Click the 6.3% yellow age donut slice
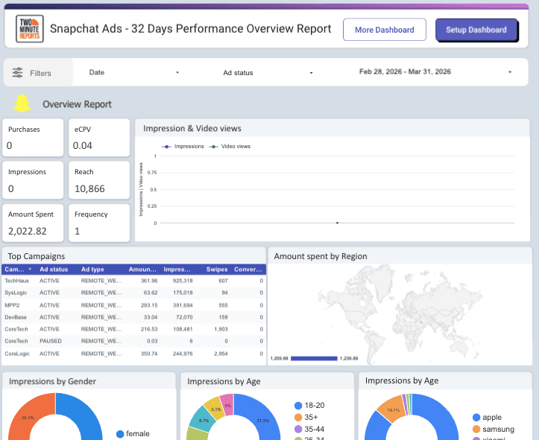This screenshot has height=440, width=539. click(x=216, y=409)
